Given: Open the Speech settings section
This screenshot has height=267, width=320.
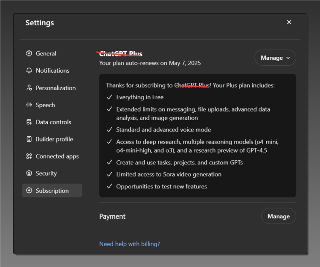Looking at the screenshot, I should [52, 105].
